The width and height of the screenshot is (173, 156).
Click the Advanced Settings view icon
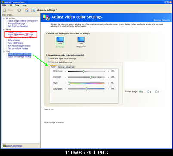(x=33, y=10)
